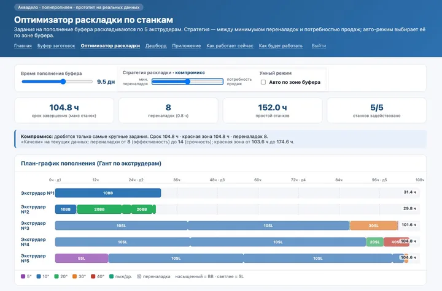The image size is (442, 291).
Task: Enable Авто по зоне буфера checkbox
Action: coord(263,82)
